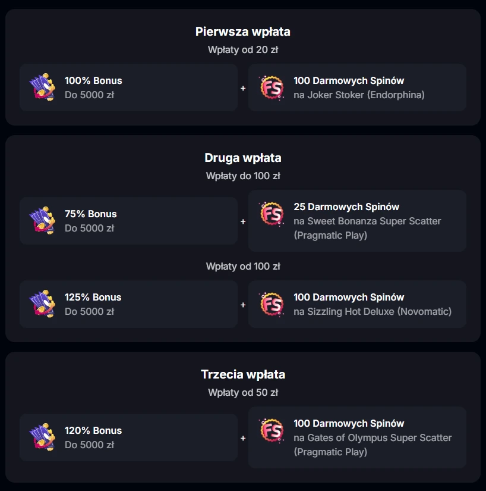Viewport: 486px width, 491px height.
Task: Choose the Sizzling Hot Deluxe free spins card
Action: point(357,304)
